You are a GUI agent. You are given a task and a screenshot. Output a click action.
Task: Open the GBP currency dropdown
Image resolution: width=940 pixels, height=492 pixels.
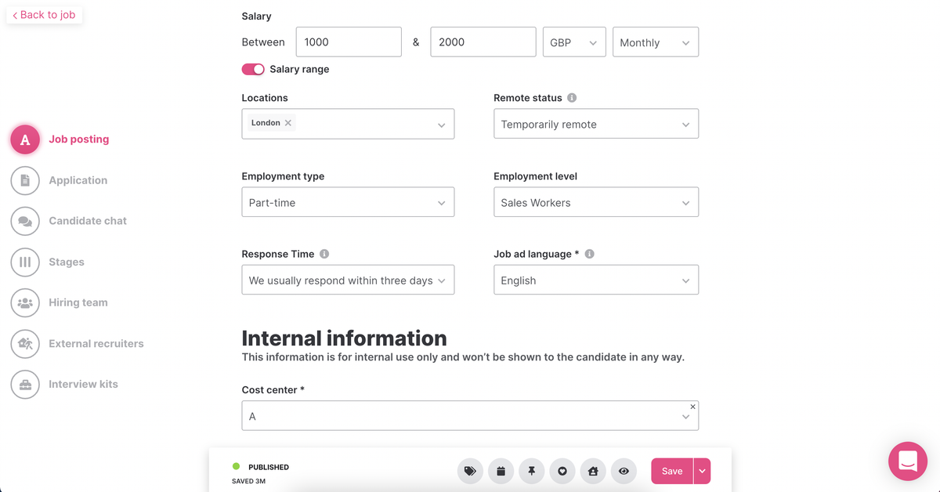574,42
